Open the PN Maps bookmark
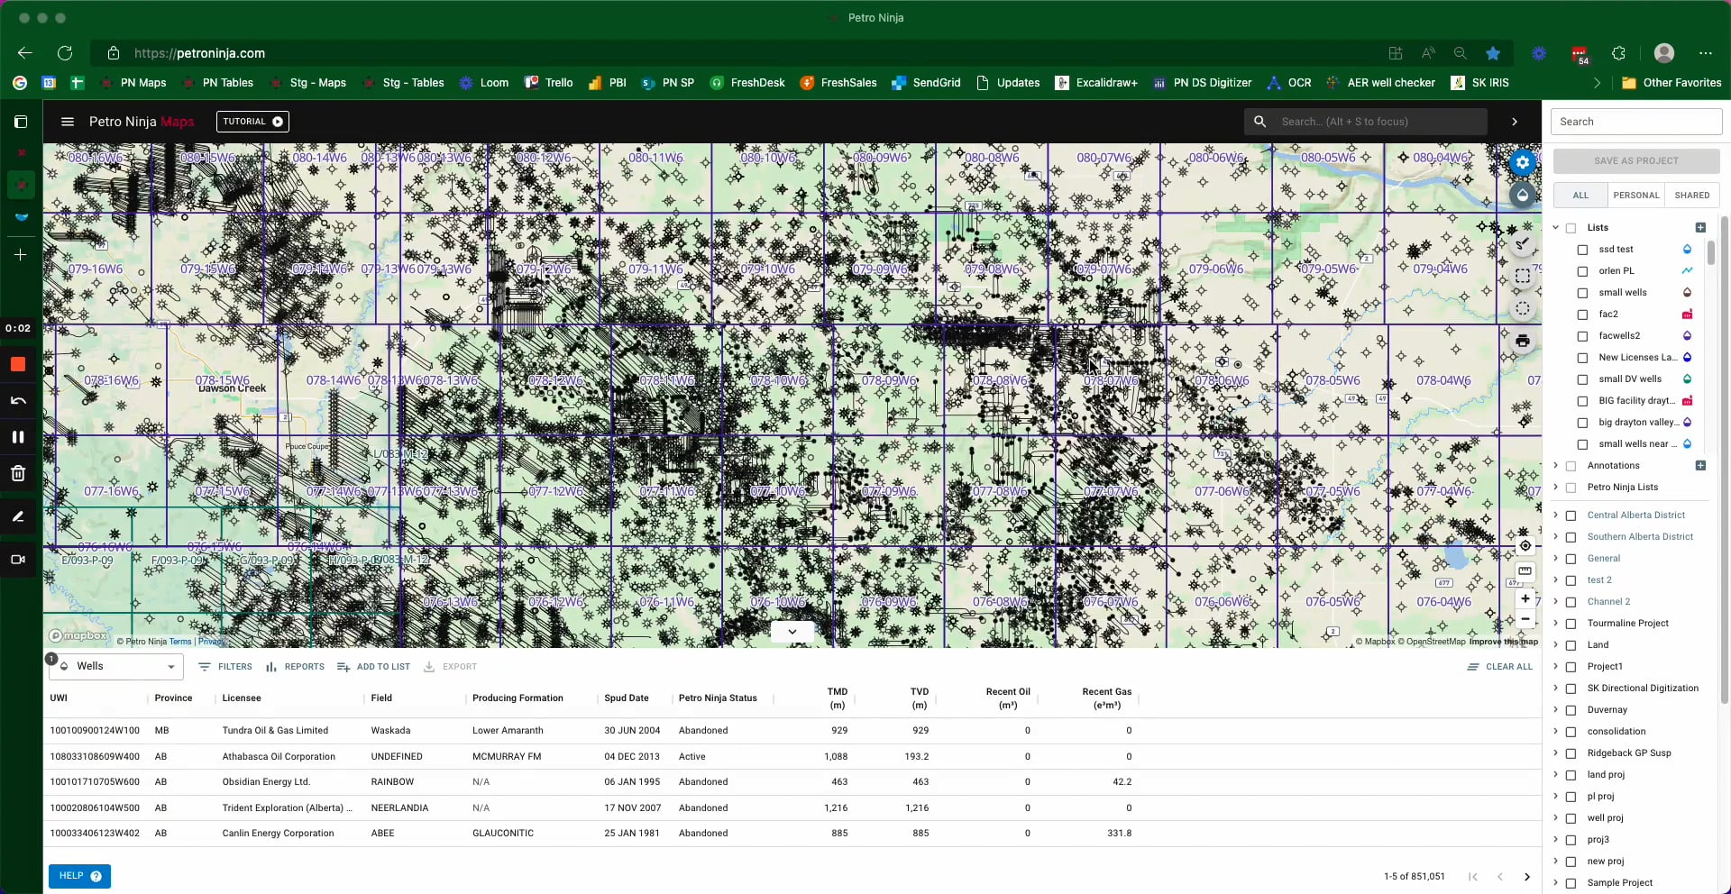 pos(133,83)
